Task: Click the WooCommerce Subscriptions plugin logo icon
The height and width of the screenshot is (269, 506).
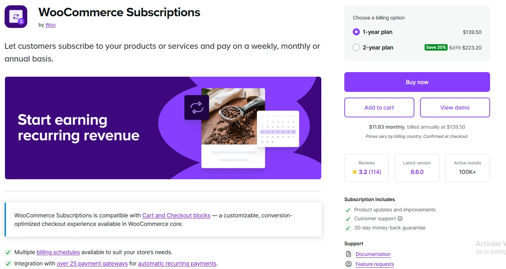Action: tap(16, 17)
